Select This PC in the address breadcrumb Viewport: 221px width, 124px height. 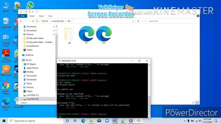[45, 21]
